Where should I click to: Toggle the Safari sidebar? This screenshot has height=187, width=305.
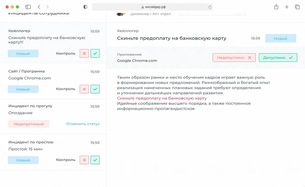coord(28,6)
